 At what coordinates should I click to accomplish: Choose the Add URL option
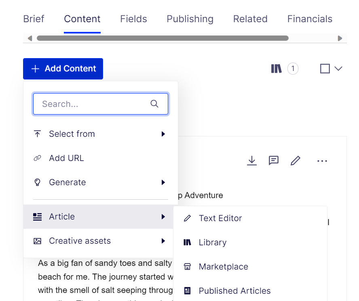click(x=66, y=158)
